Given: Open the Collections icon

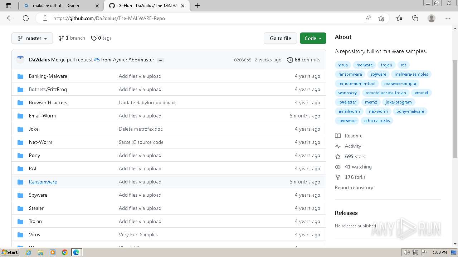Looking at the screenshot, I should (415, 18).
